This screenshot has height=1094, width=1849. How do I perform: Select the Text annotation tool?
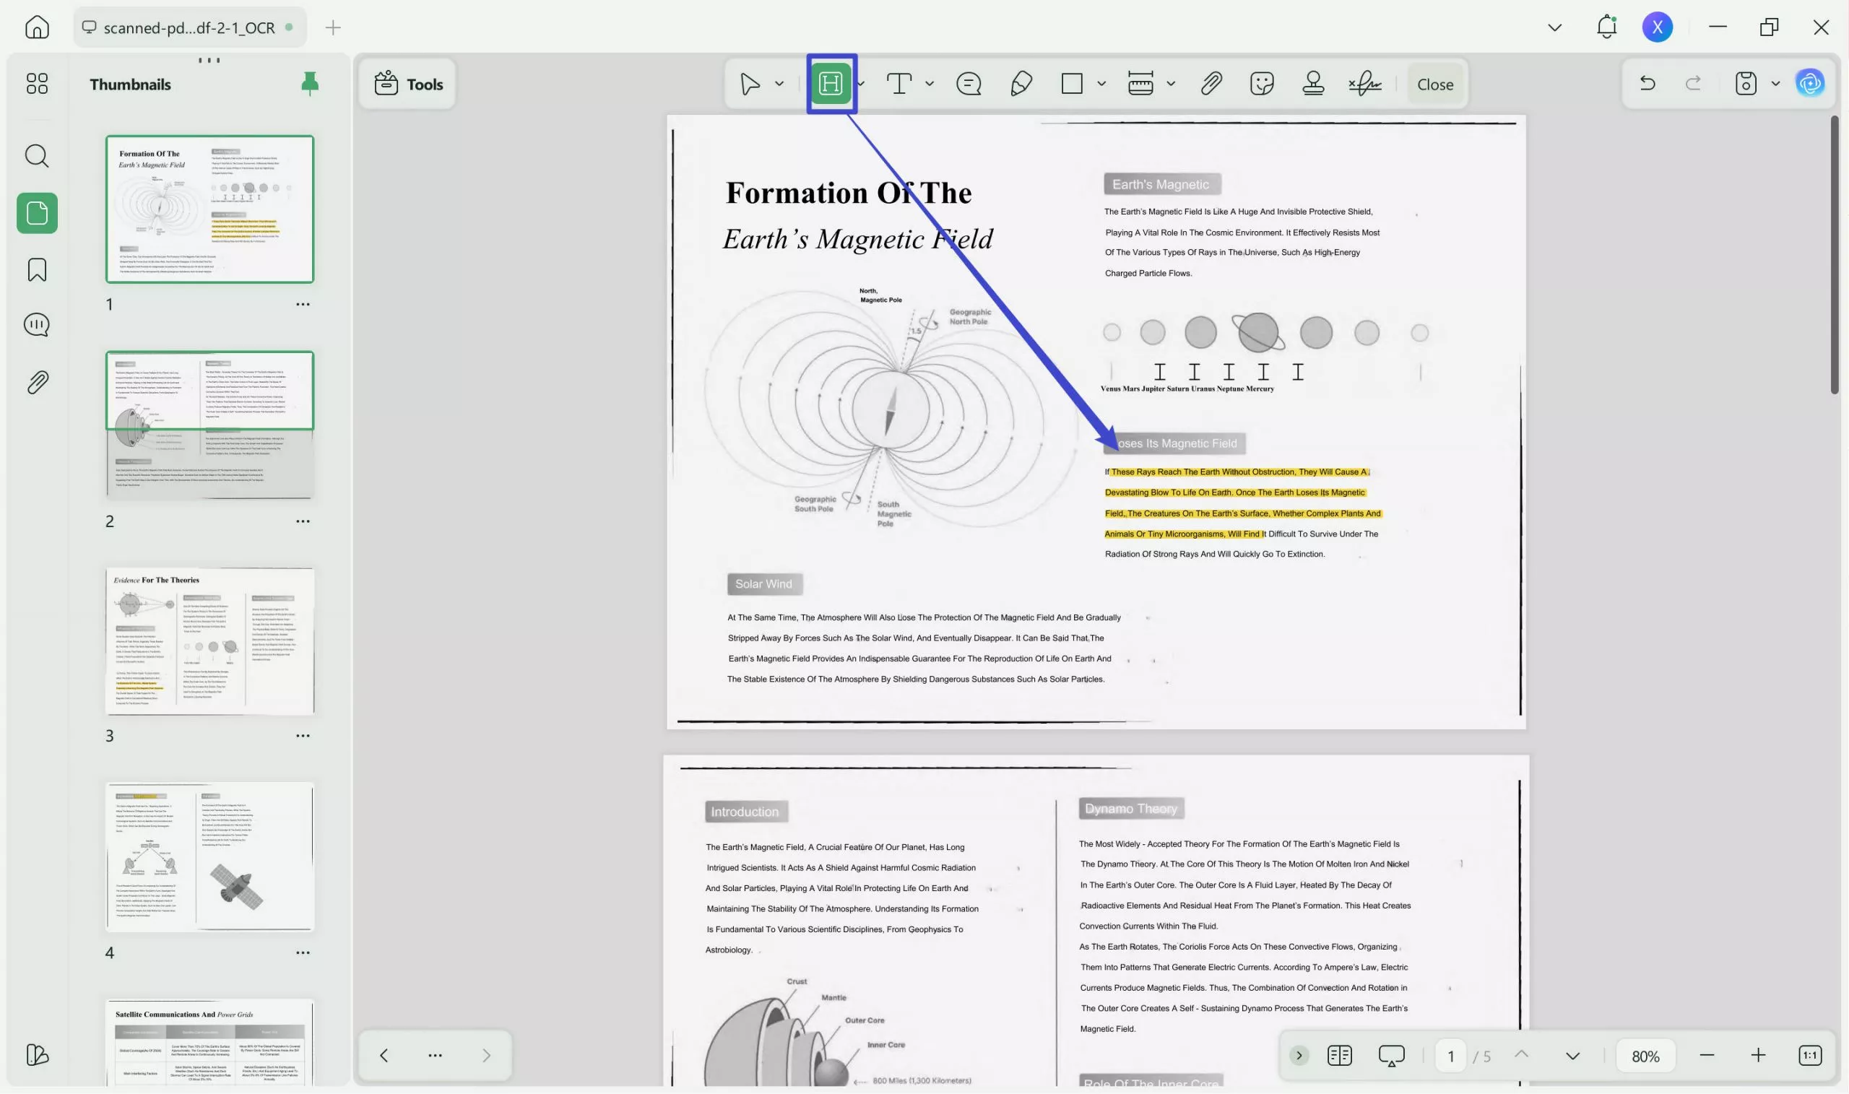click(x=899, y=83)
